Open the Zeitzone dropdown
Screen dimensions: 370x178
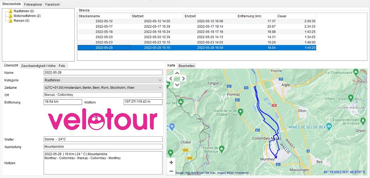pyautogui.click(x=103, y=88)
